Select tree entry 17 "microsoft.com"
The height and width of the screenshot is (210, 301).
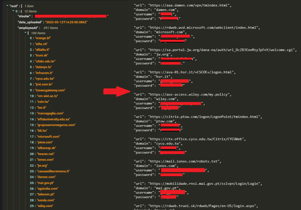pos(45,136)
